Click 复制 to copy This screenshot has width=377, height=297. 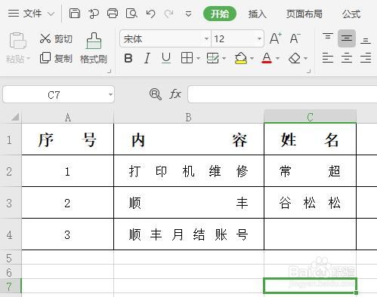(56, 58)
